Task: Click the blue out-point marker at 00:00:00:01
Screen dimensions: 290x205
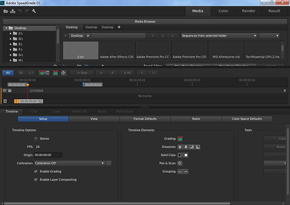Action: pyautogui.click(x=83, y=84)
